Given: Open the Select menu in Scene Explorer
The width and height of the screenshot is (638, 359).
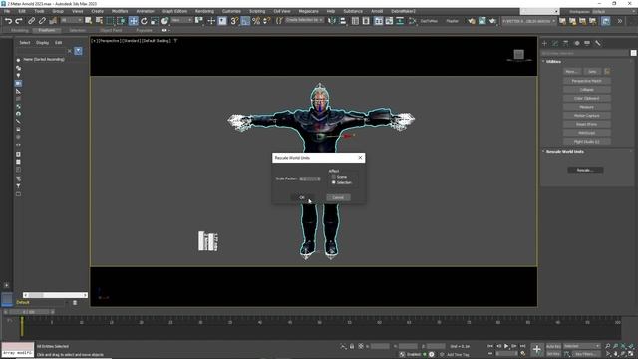Looking at the screenshot, I should [24, 42].
